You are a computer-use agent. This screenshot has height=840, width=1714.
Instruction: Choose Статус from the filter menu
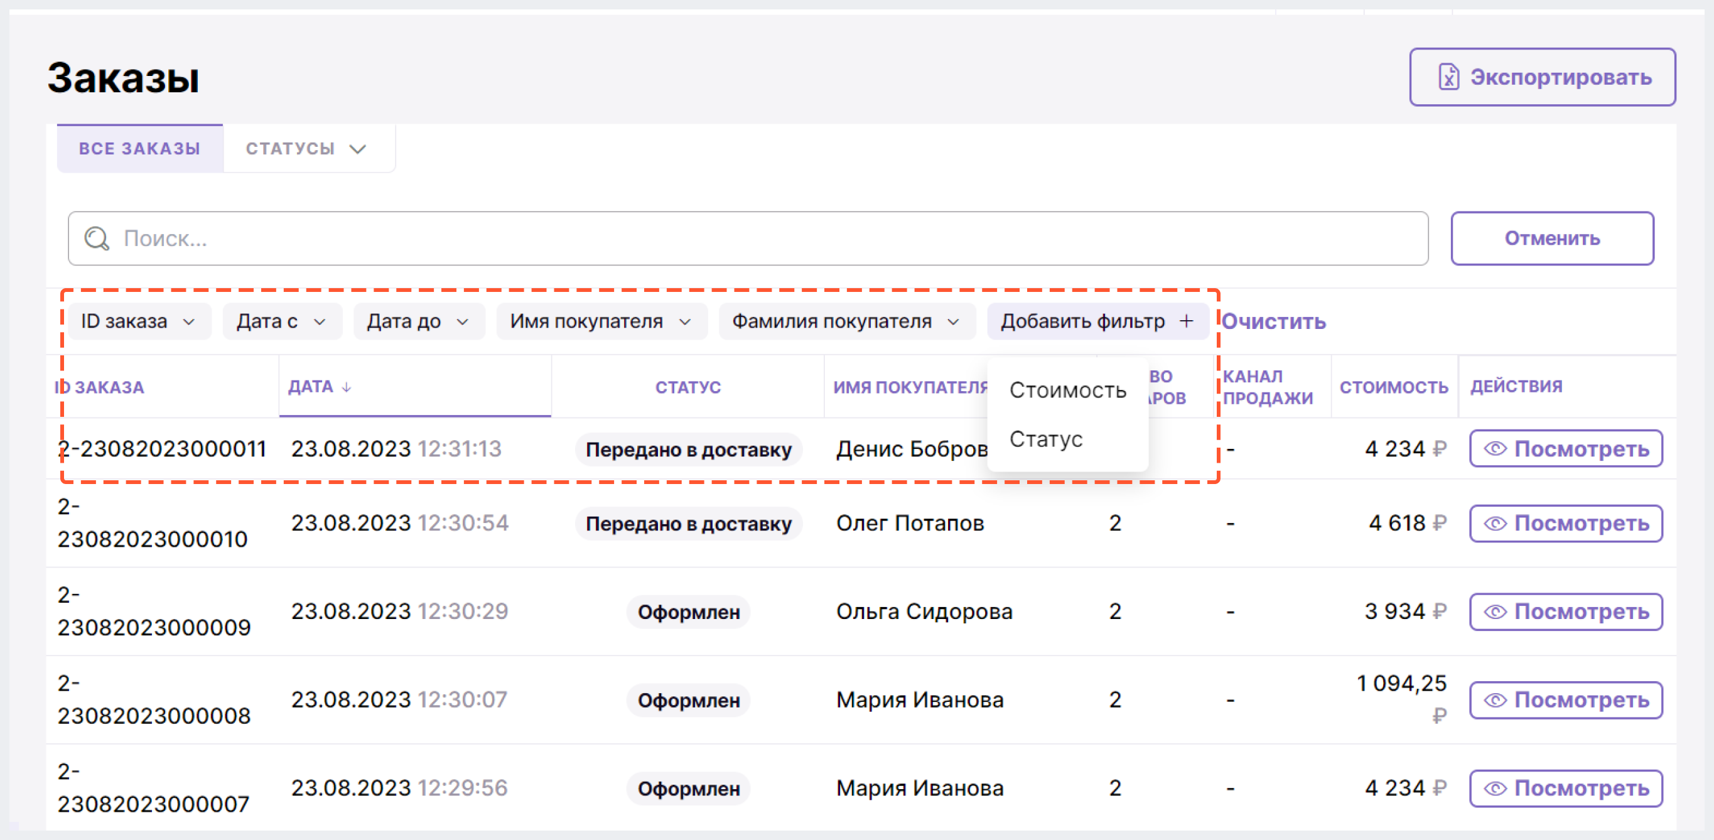[1067, 439]
